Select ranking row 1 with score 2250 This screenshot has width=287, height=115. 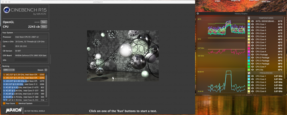24,74
